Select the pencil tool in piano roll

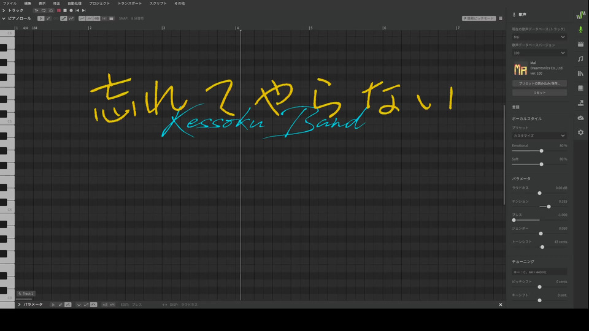point(48,18)
